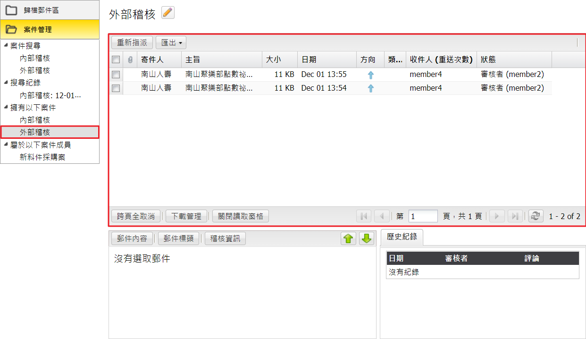Check the mail row dated Dec 01 13:54
Image resolution: width=586 pixels, height=339 pixels.
coord(116,88)
